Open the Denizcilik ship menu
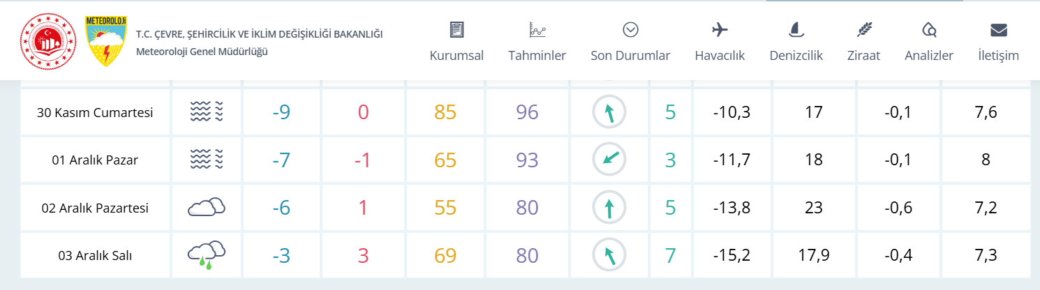The width and height of the screenshot is (1040, 290). click(796, 42)
